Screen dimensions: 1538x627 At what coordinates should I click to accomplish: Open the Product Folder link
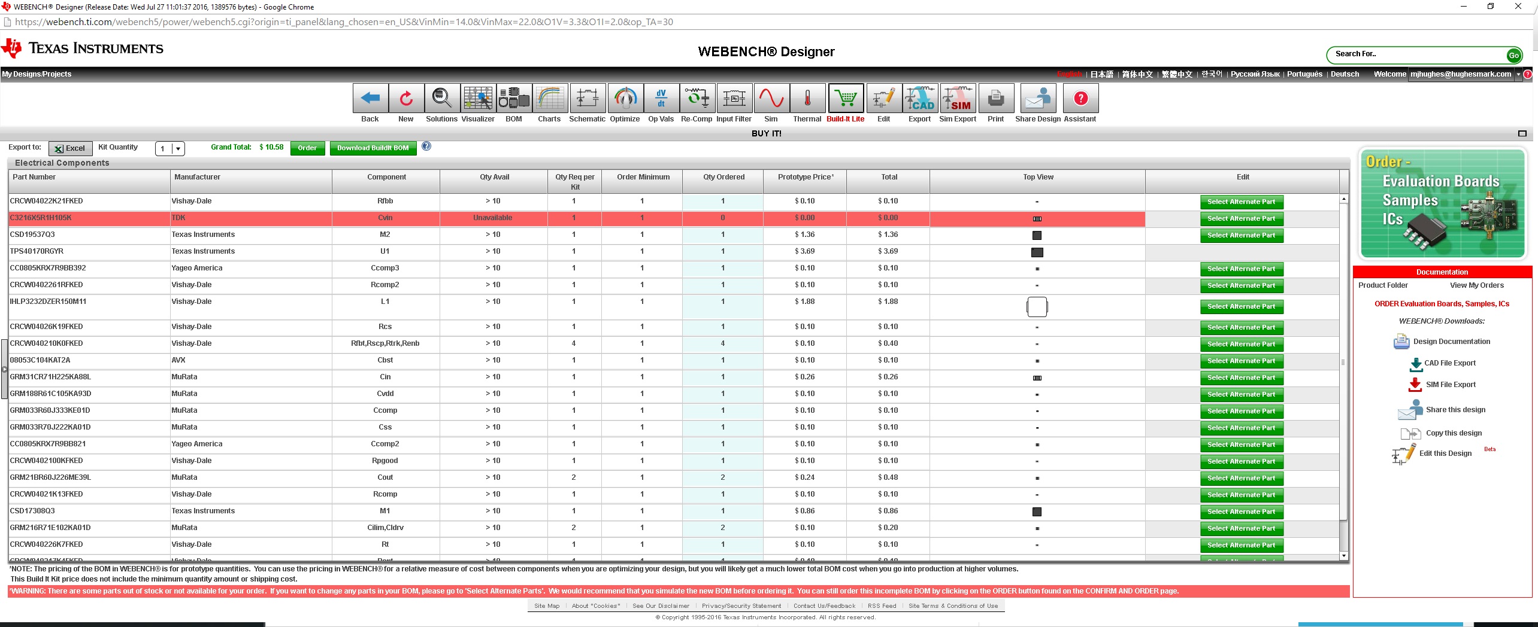[1383, 285]
